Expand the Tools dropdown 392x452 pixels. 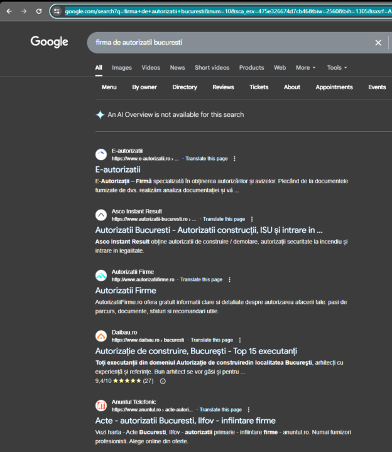coord(337,68)
